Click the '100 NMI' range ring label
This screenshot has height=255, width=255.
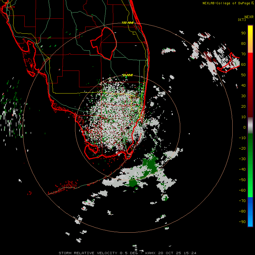(127, 23)
